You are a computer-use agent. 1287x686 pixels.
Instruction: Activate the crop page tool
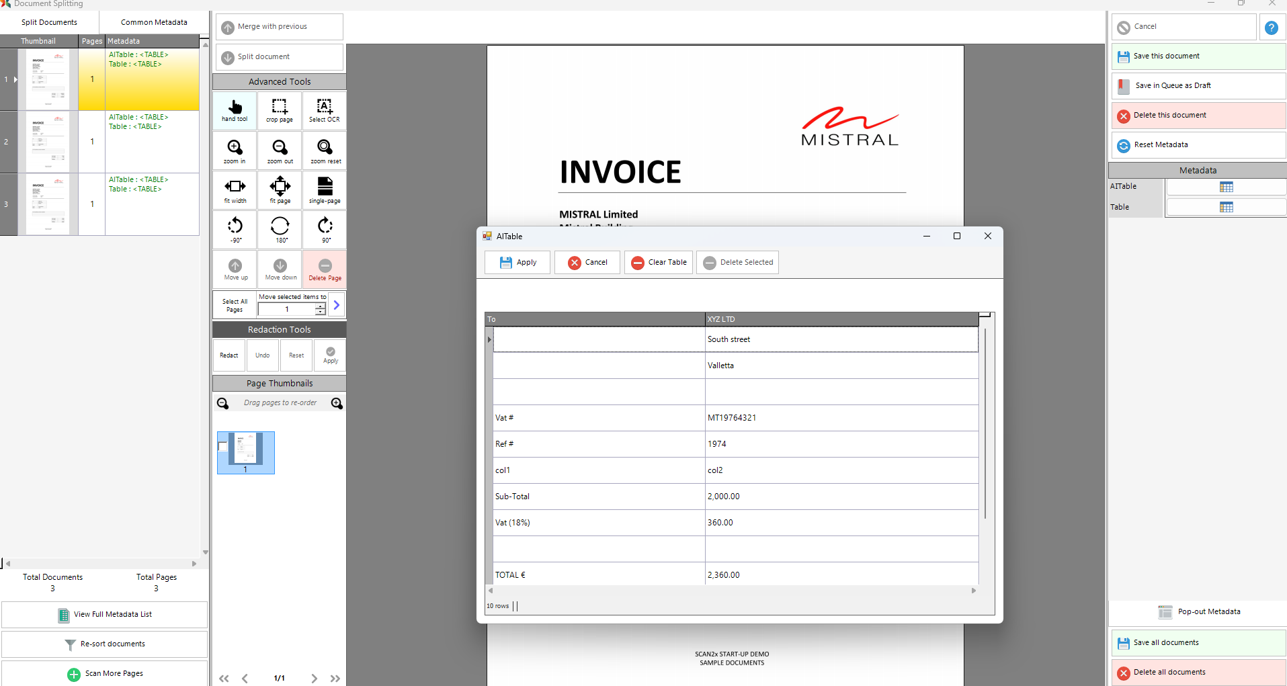[280, 110]
